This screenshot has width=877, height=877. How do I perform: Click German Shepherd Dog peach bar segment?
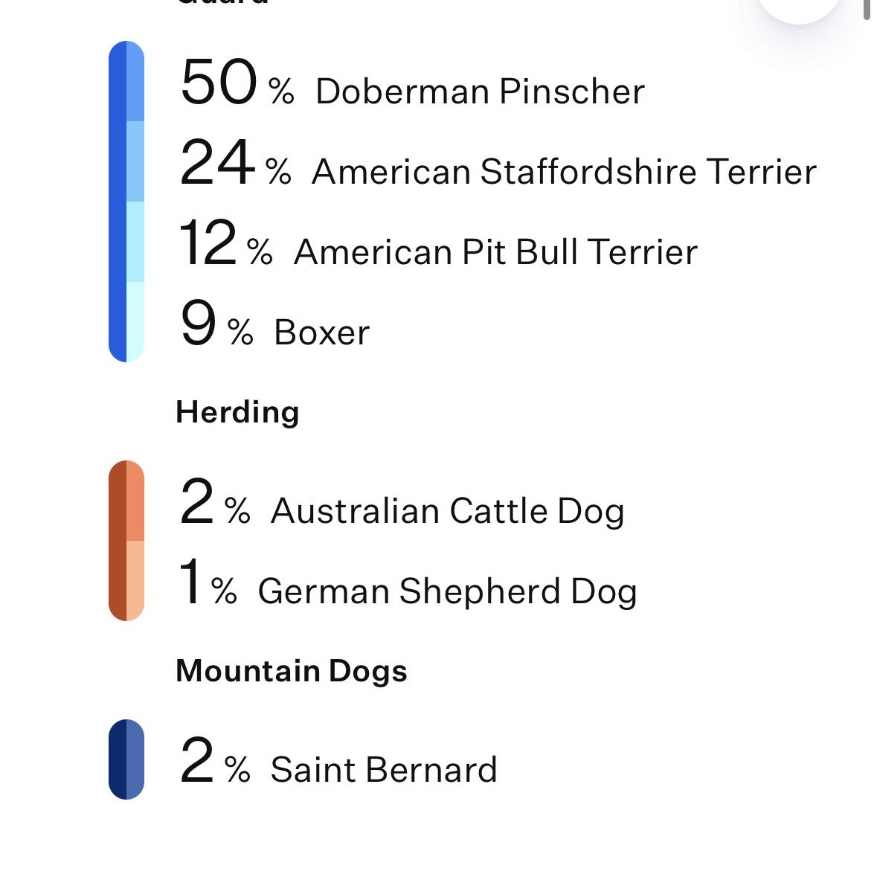pos(135,580)
